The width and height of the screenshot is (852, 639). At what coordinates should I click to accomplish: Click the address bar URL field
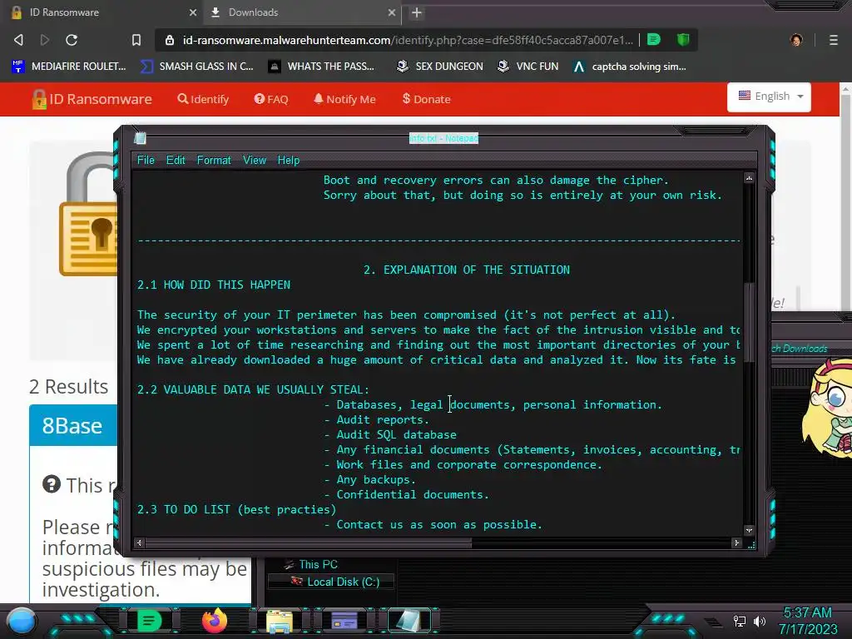pos(408,40)
